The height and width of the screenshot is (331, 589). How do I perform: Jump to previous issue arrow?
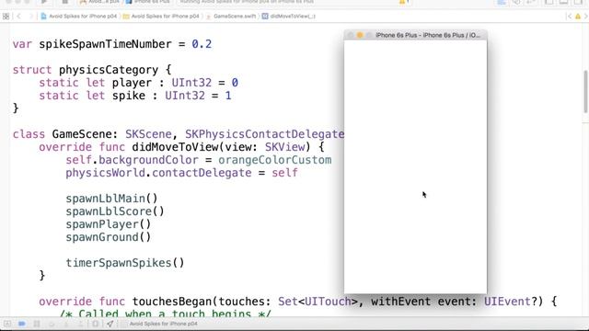pos(569,17)
